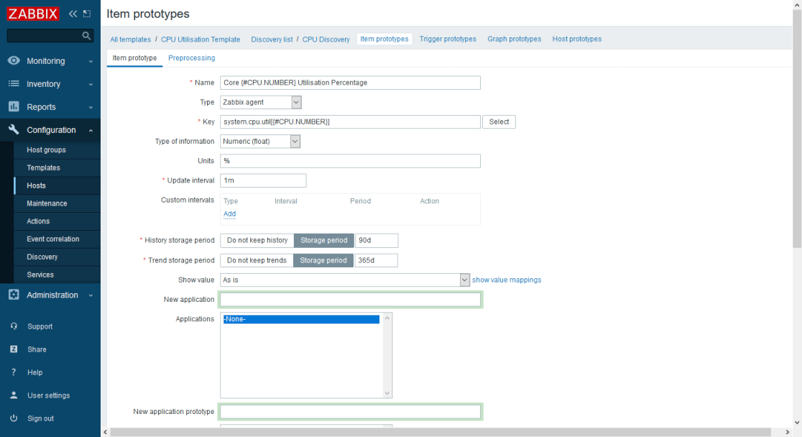Click the New application field
The image size is (802, 437).
351,299
